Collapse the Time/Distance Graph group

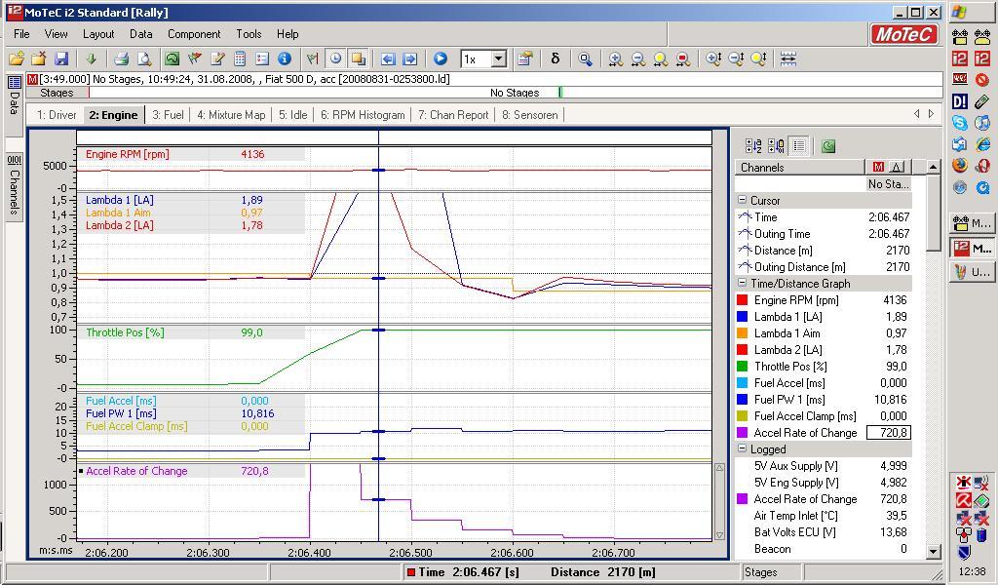(x=742, y=283)
